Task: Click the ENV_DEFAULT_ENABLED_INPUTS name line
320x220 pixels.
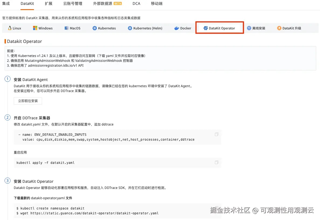Action: (x=52, y=135)
